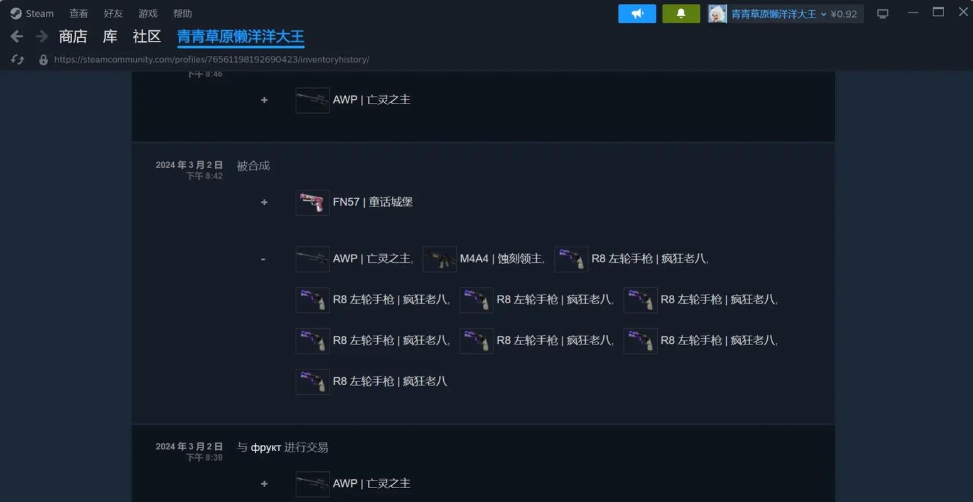Click AWP thumbnail in the фрукт trade
The height and width of the screenshot is (502, 973).
point(313,484)
